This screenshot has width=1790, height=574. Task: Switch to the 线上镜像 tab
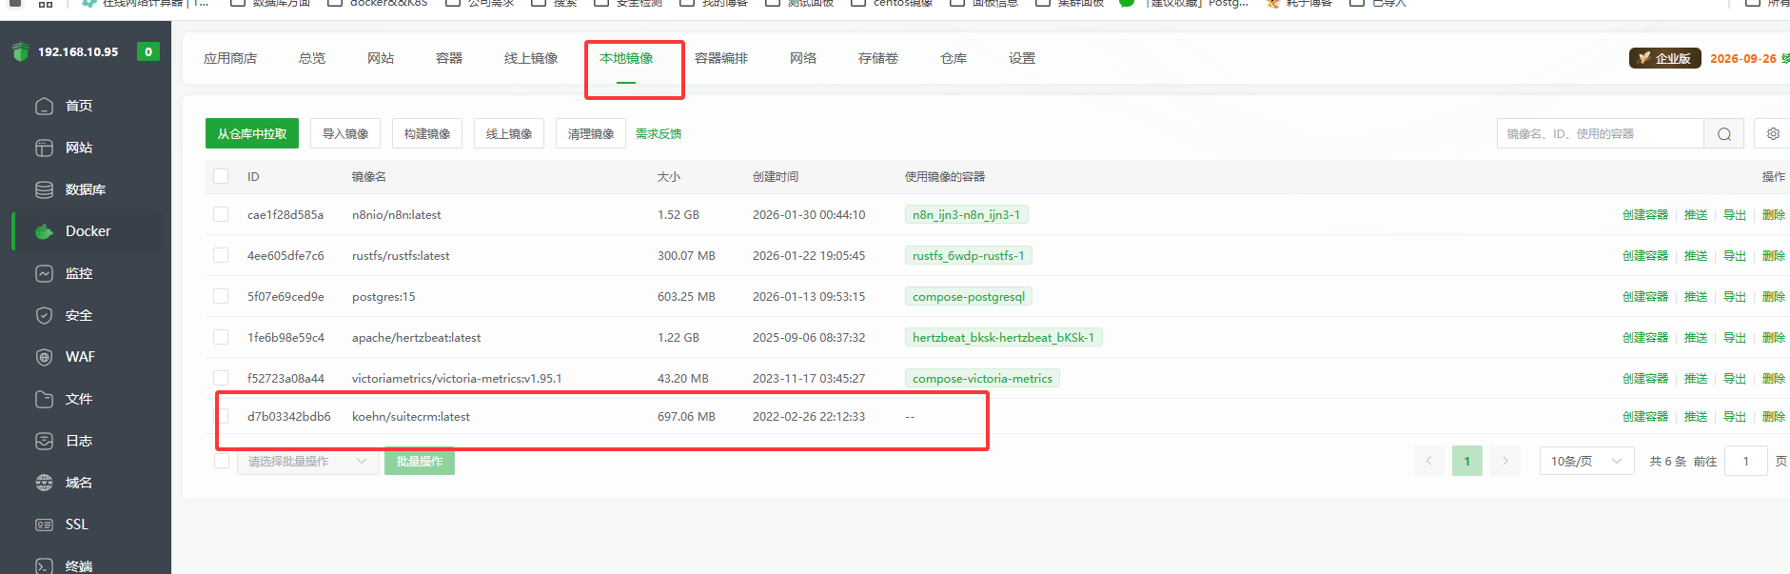pos(530,59)
